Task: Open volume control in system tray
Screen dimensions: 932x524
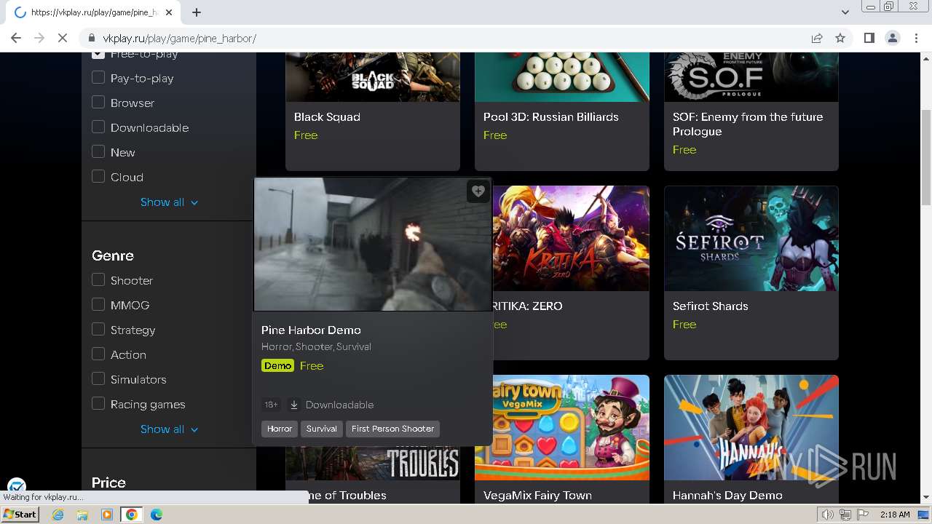Action: 828,515
